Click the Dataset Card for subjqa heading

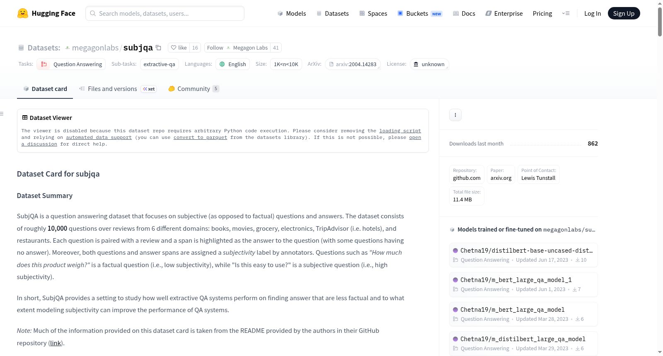click(x=58, y=174)
